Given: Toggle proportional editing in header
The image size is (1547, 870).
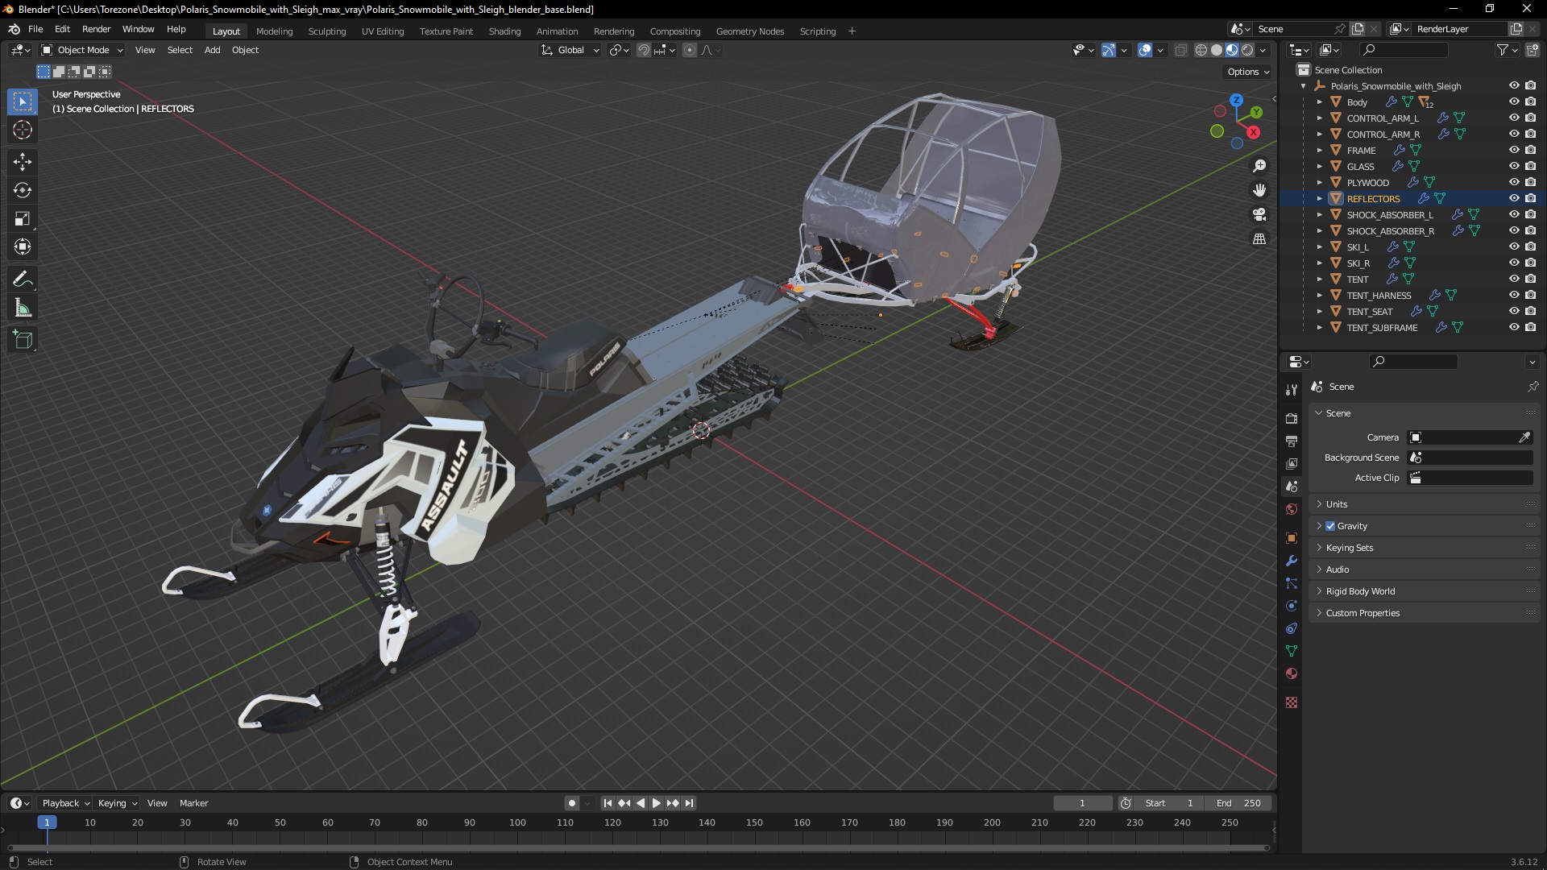Looking at the screenshot, I should 690,50.
